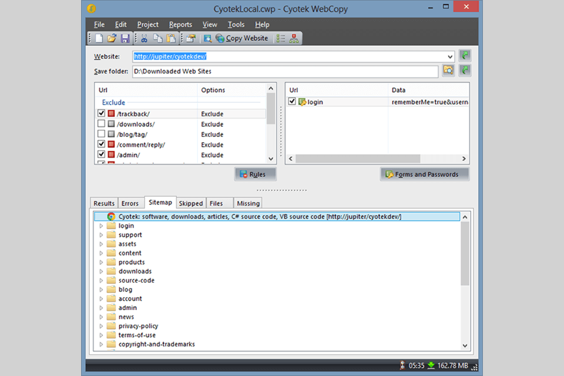Click the rules list scroll down arrow
Viewport: 564px width, 376px height.
tap(271, 159)
